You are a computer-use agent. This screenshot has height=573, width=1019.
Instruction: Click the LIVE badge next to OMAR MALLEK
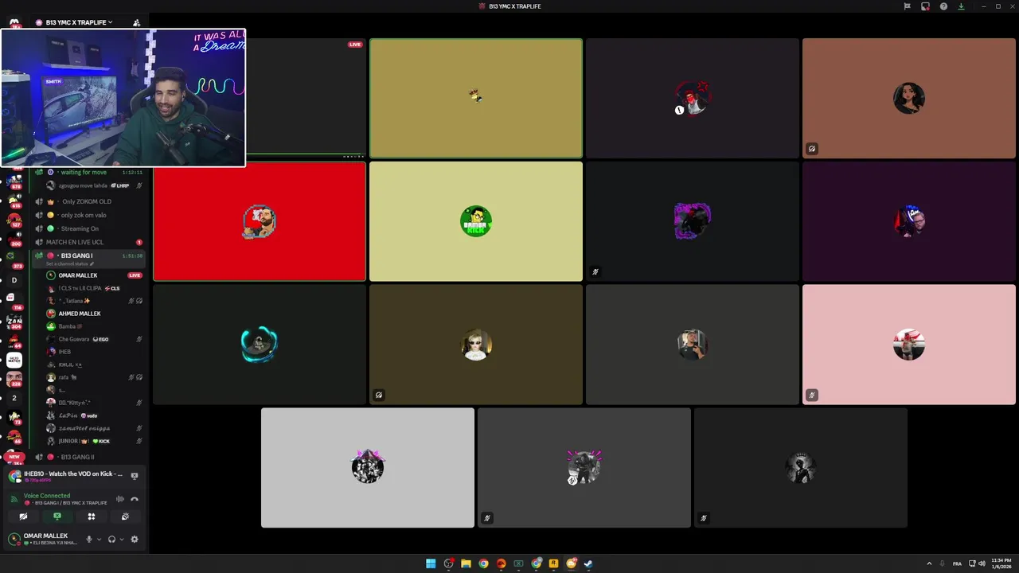tap(135, 275)
